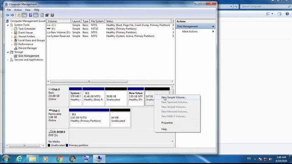
Task: Click the Device Manager icon in tree
Action: coord(16,48)
